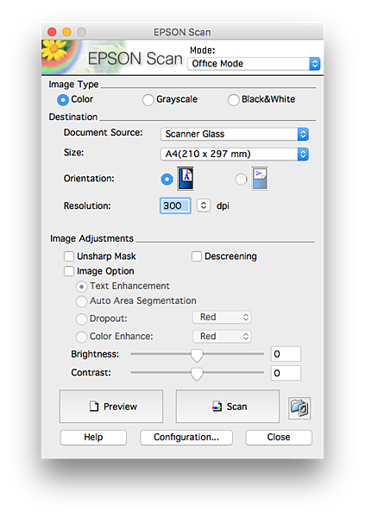365x518 pixels.
Task: Open the Configuration dialog
Action: 186,438
